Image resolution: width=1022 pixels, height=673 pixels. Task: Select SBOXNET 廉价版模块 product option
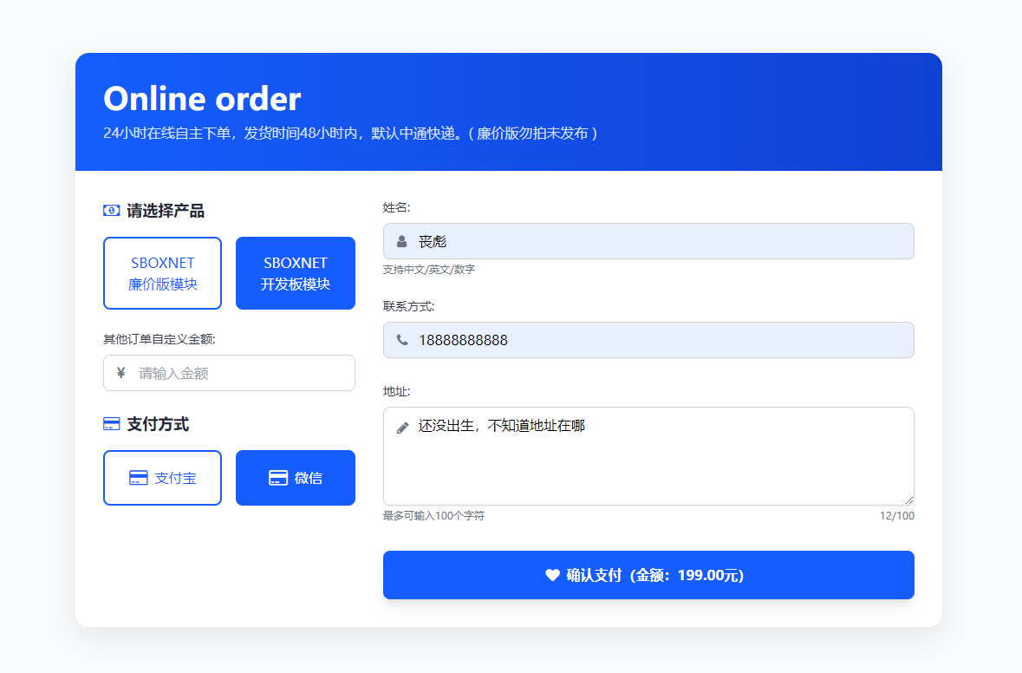point(162,273)
